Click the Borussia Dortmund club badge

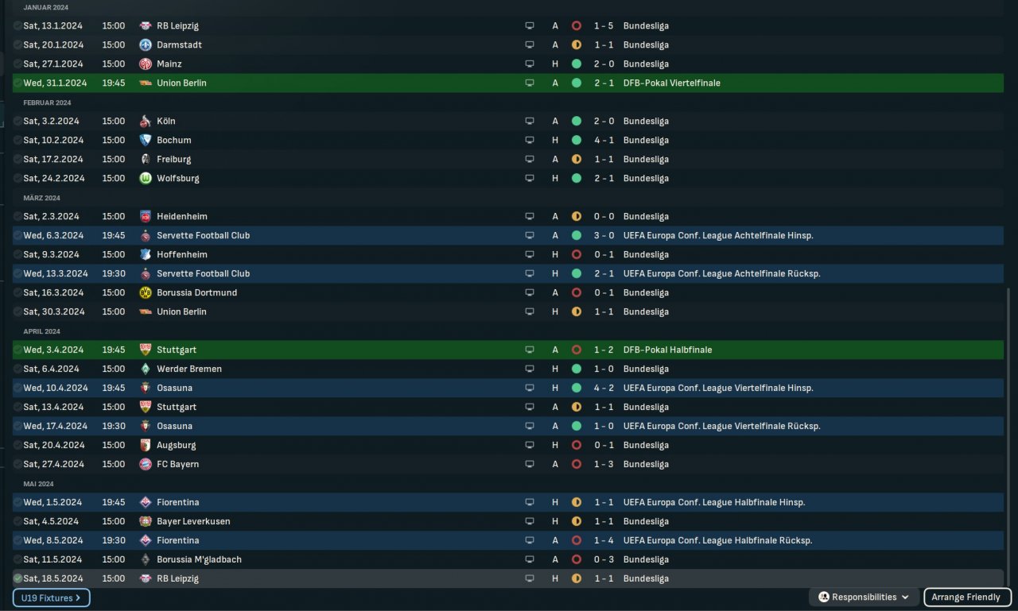coord(146,292)
